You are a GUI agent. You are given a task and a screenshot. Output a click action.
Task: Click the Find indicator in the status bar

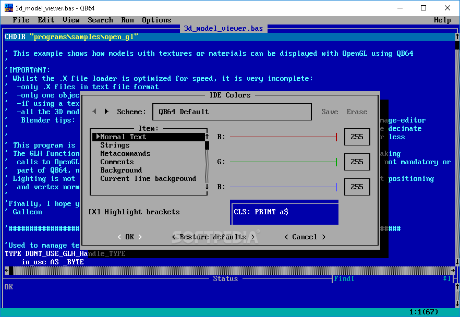[x=343, y=278]
